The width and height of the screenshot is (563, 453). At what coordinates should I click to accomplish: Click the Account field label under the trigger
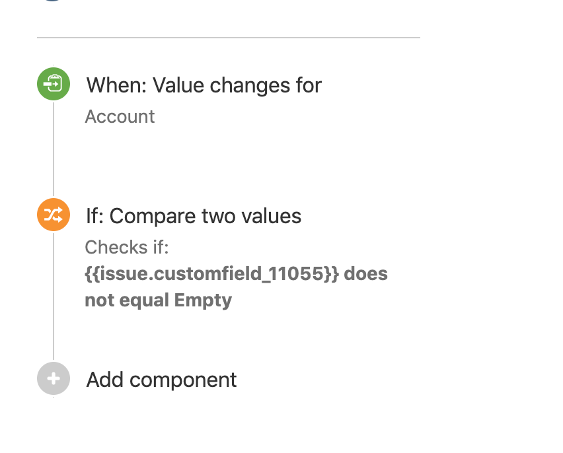click(x=120, y=116)
